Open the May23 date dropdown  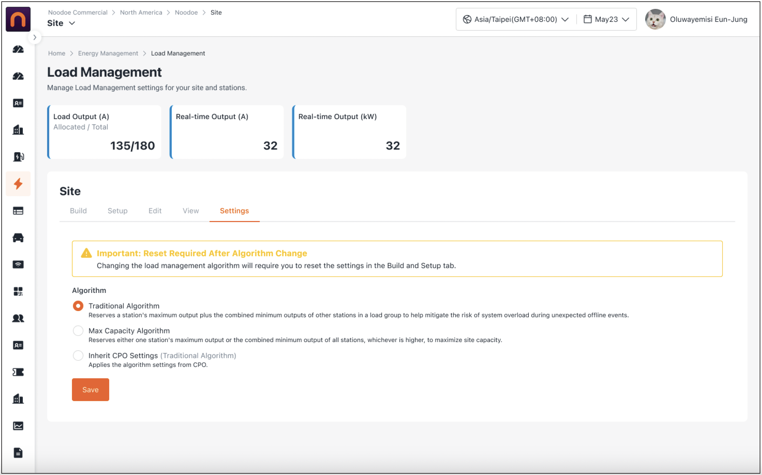[606, 19]
